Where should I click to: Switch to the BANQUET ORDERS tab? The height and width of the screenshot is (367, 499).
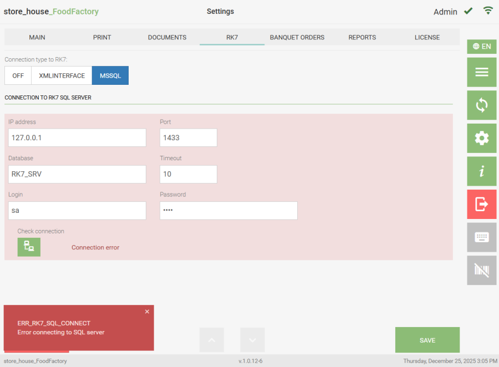[x=297, y=37]
